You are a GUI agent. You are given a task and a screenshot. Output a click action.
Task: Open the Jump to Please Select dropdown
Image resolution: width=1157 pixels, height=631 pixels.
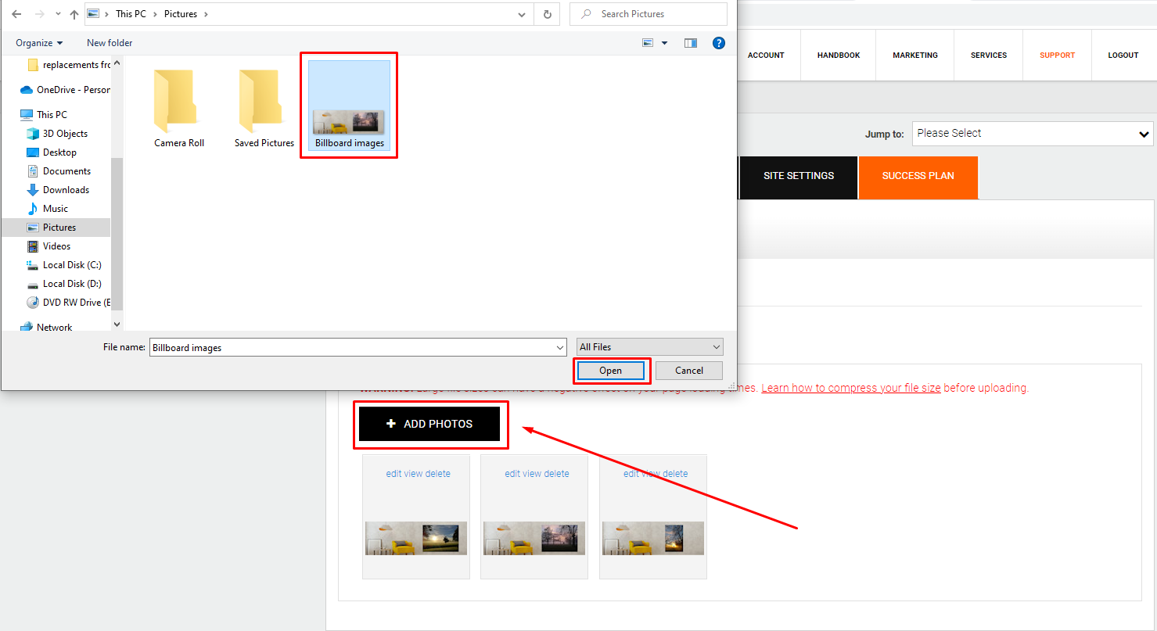[x=1033, y=134]
